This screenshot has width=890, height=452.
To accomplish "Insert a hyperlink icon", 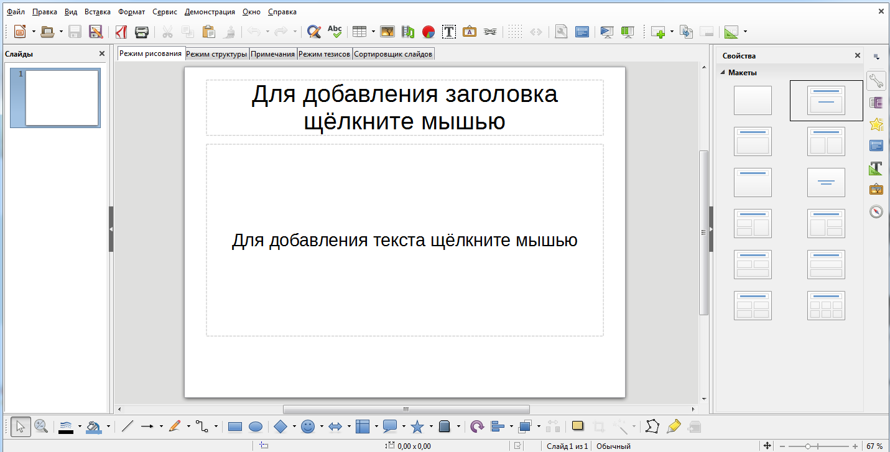I will [490, 32].
